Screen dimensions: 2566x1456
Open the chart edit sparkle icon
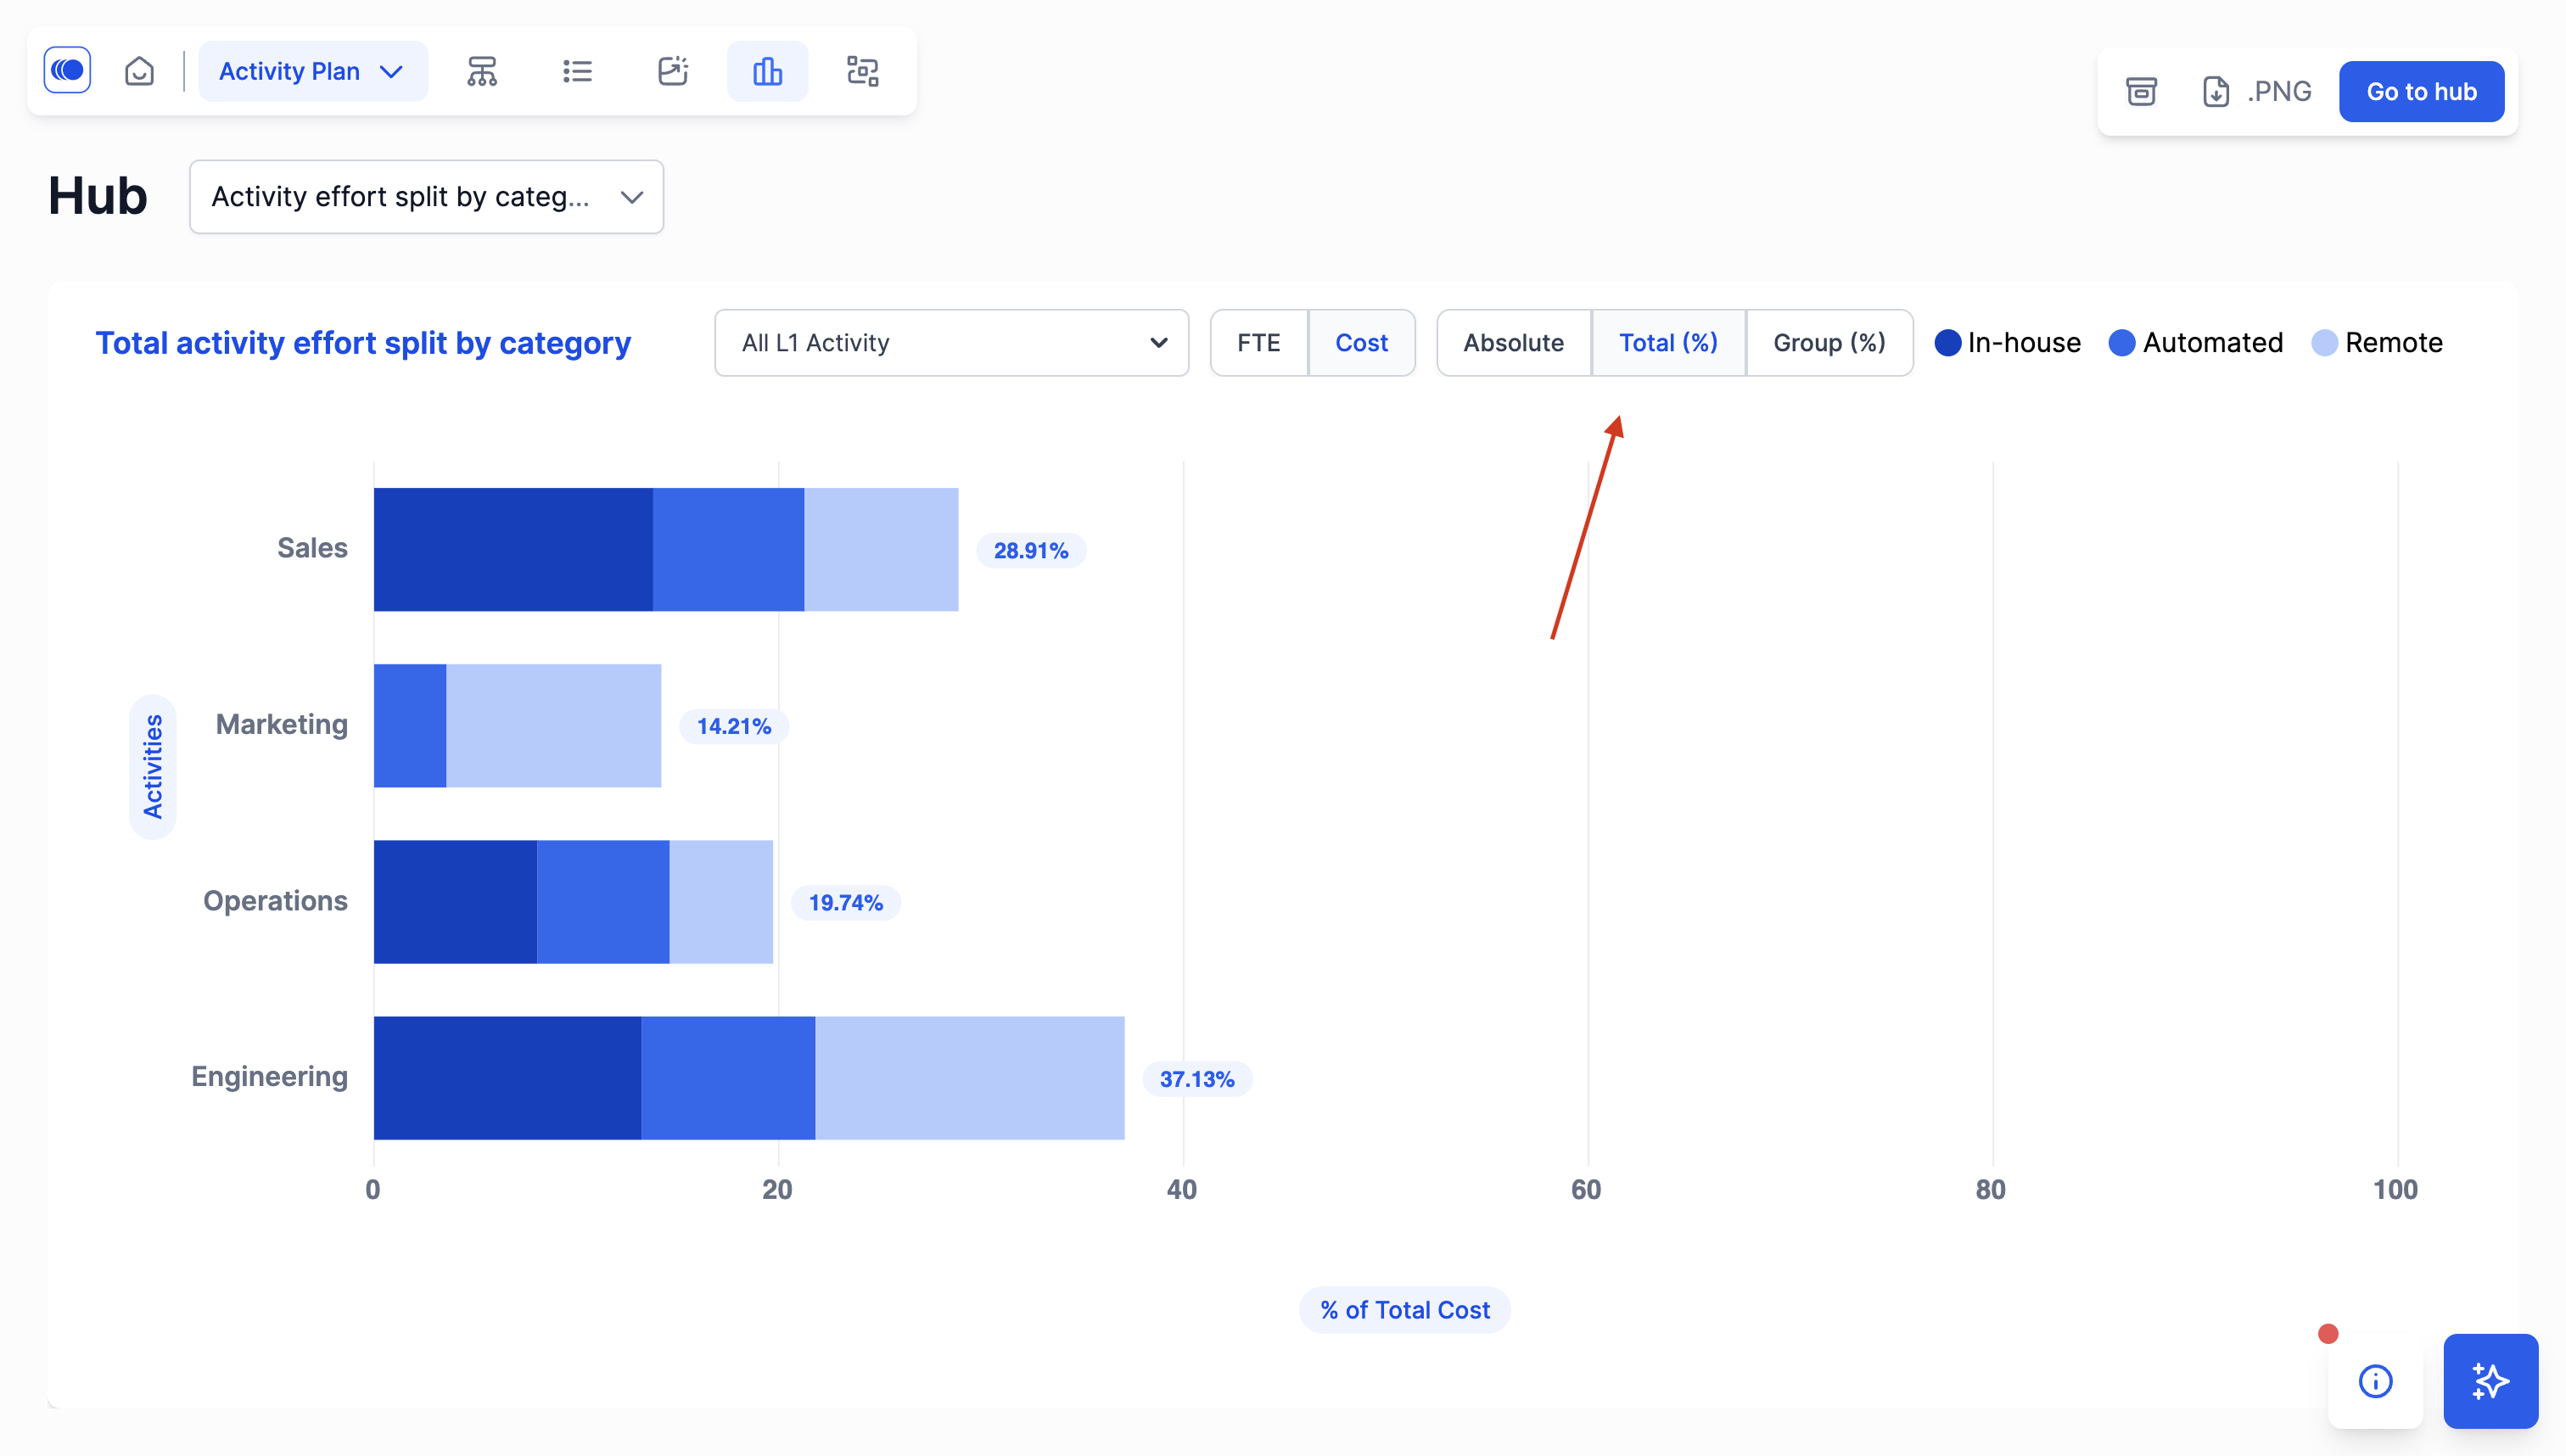[x=673, y=71]
